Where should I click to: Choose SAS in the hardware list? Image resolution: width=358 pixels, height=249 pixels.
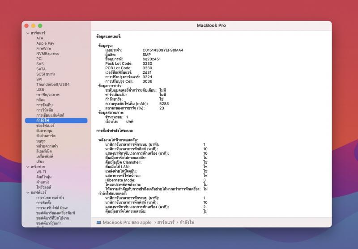coord(40,64)
